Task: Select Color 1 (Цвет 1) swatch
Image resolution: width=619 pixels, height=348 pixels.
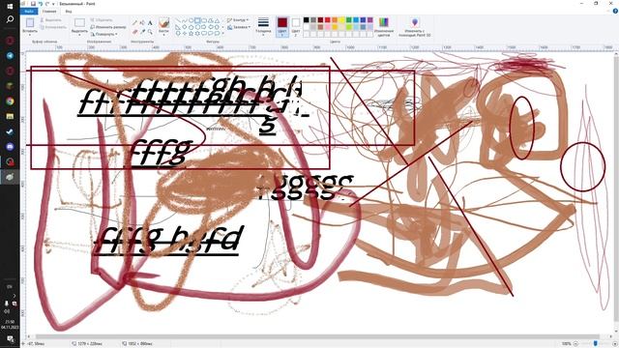Action: tap(282, 27)
